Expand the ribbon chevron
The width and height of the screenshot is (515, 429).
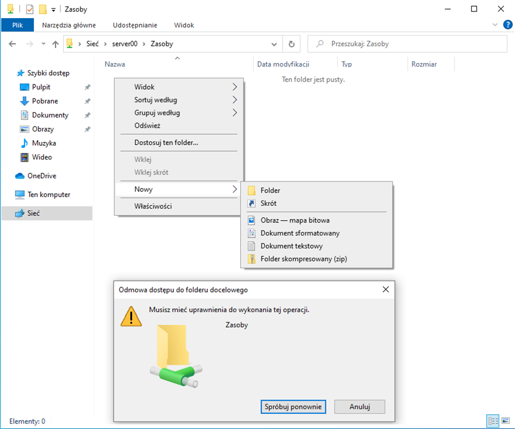point(495,25)
